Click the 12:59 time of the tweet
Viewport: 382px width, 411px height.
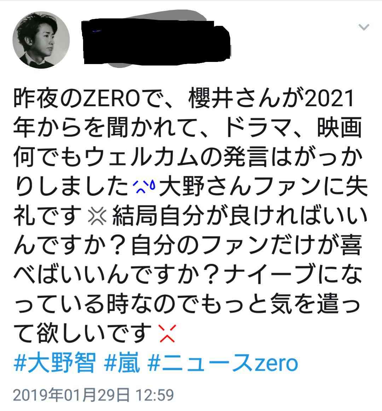click(x=155, y=395)
